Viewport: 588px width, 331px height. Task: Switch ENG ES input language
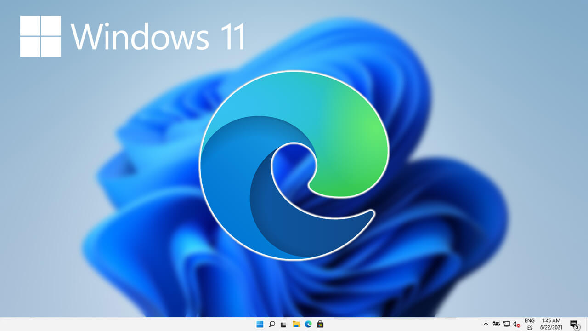530,324
